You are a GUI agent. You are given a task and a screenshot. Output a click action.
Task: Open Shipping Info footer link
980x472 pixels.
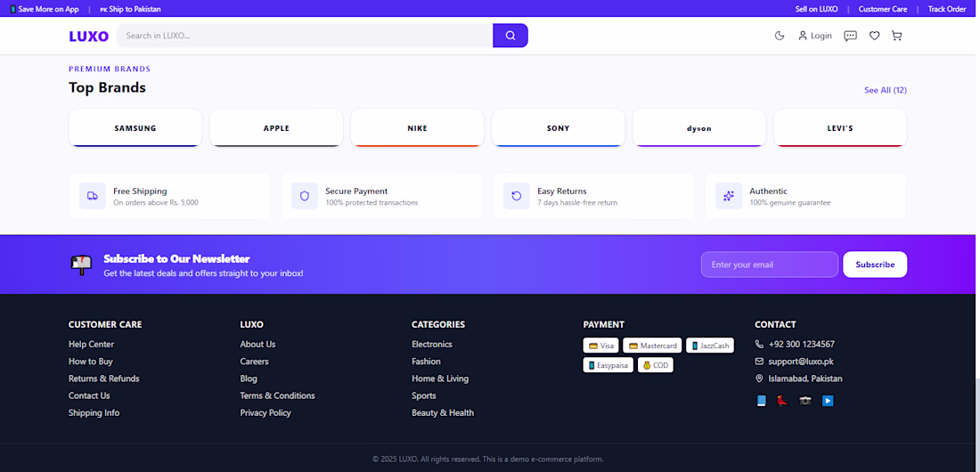(x=94, y=412)
